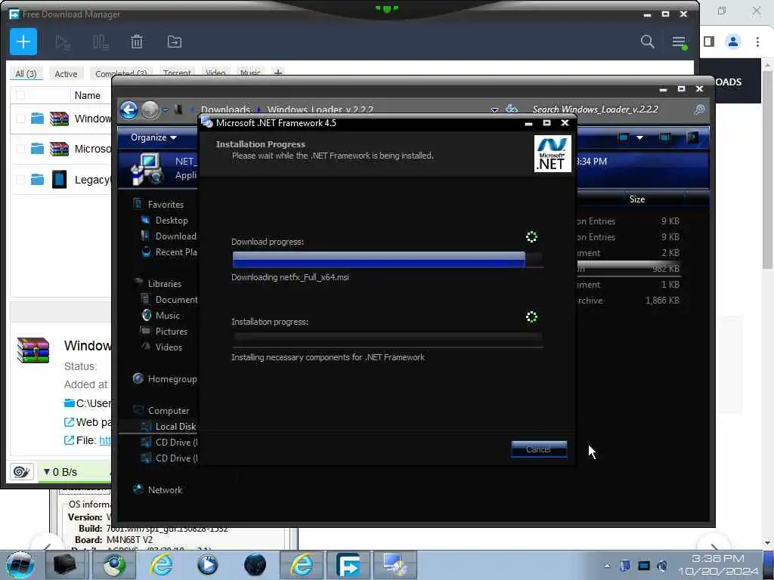This screenshot has height=580, width=774.
Task: Click Web page link in download details
Action: pos(88,422)
